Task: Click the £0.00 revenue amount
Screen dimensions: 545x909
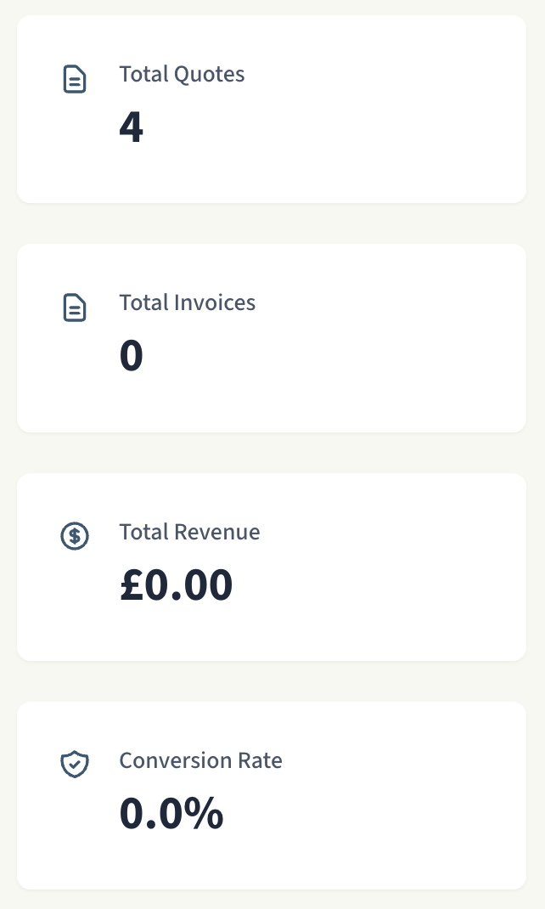Action: pyautogui.click(x=176, y=585)
